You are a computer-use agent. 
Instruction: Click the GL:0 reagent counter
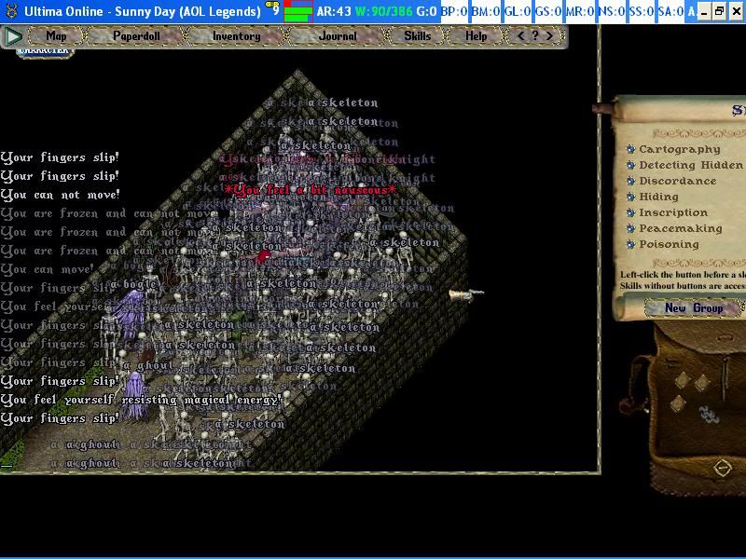[518, 11]
